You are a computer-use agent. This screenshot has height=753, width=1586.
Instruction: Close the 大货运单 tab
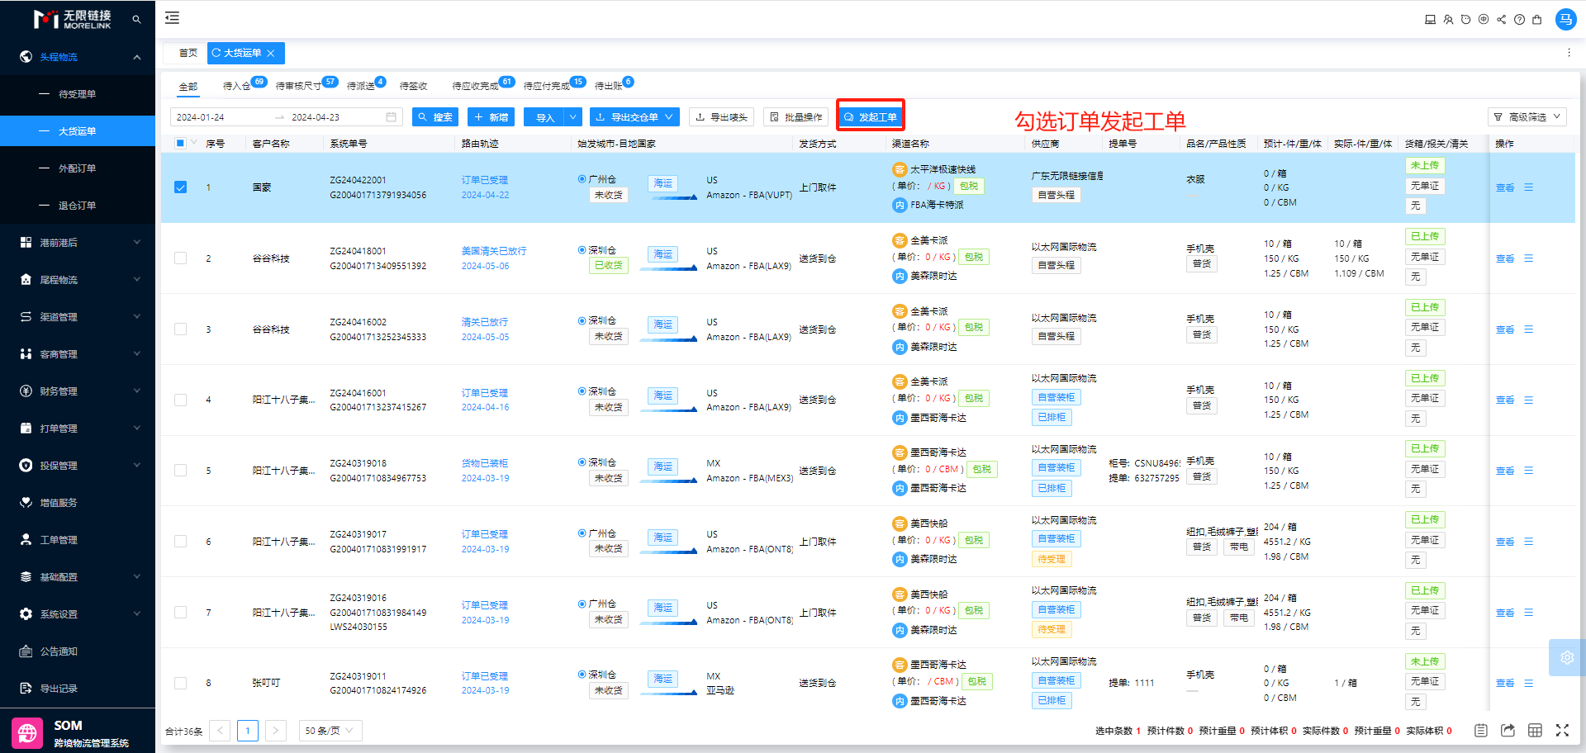click(270, 53)
